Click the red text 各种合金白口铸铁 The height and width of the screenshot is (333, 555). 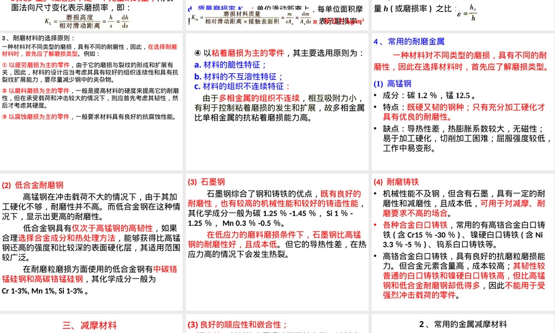(x=415, y=225)
